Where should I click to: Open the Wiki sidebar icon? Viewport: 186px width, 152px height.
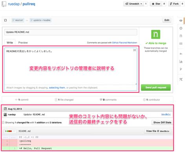[181, 44]
